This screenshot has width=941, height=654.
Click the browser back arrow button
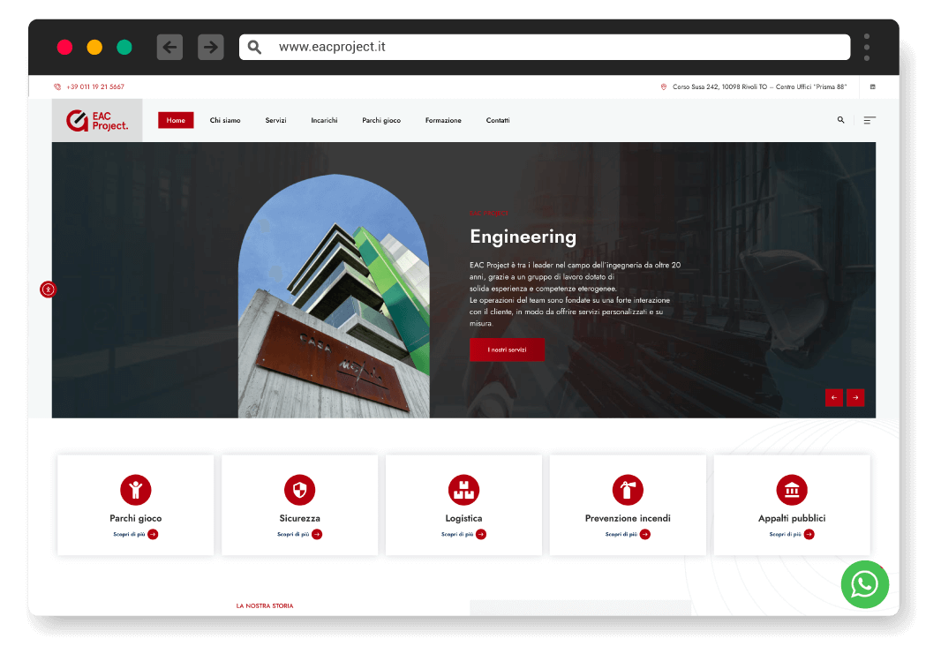[x=169, y=47]
